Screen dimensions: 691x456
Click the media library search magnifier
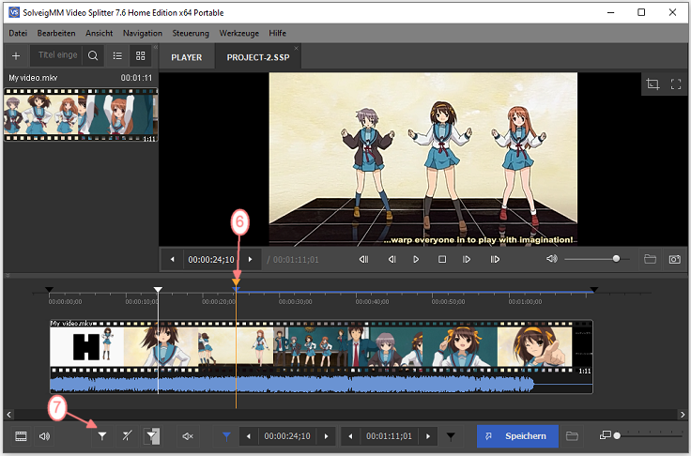(x=93, y=55)
